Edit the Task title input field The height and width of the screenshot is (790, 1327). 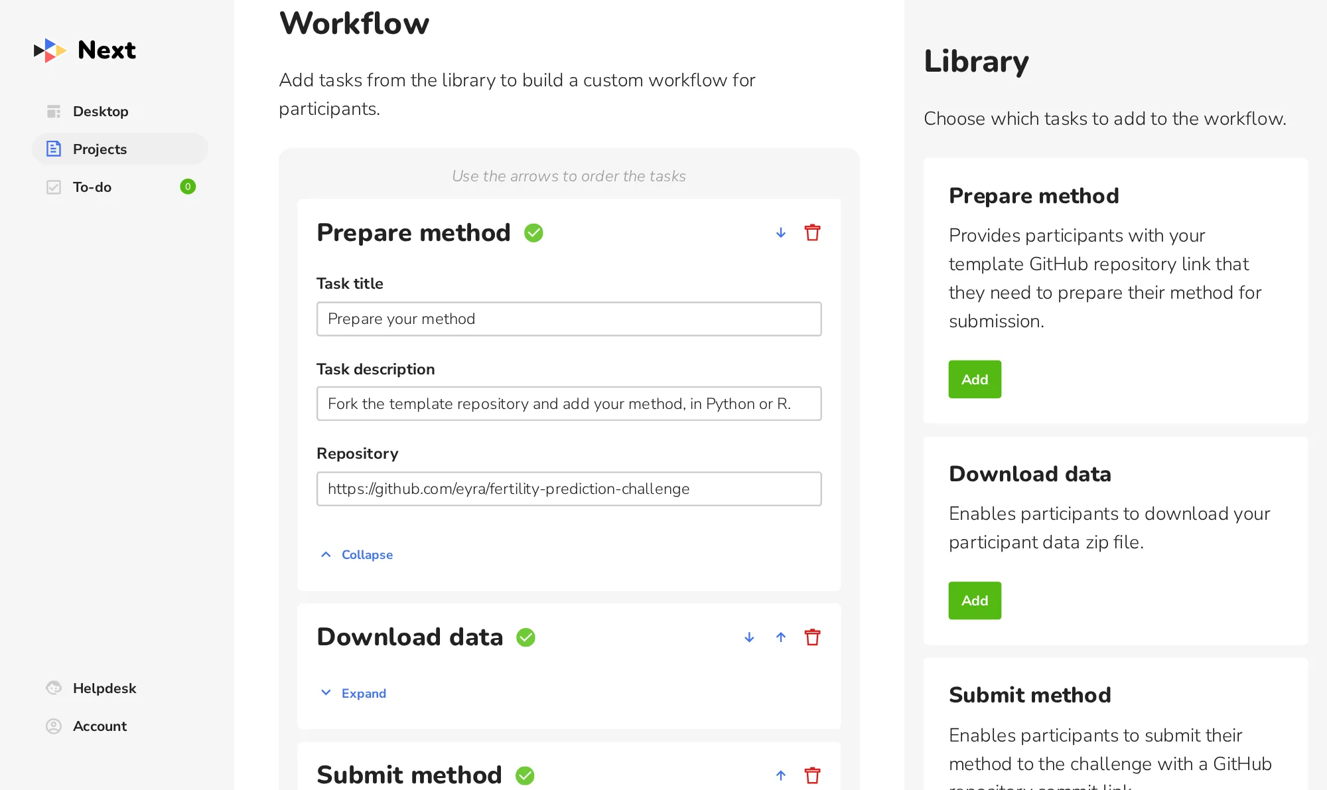tap(569, 319)
